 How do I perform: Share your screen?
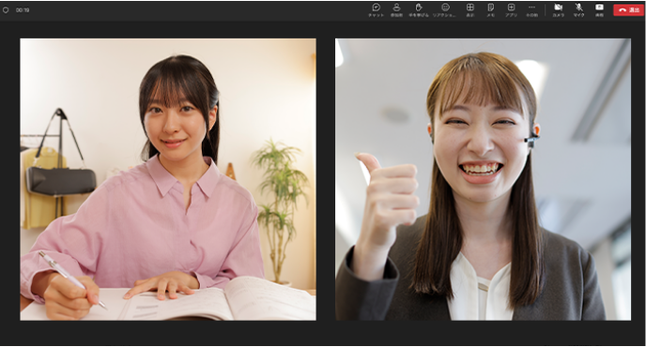tap(599, 10)
